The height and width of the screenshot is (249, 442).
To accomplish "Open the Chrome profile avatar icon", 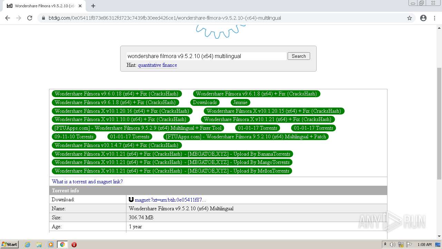I will coord(423,18).
